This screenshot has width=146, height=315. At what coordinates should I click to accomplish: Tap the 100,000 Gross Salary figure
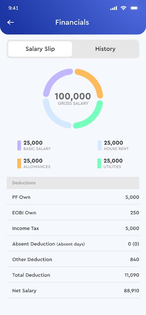pyautogui.click(x=73, y=96)
